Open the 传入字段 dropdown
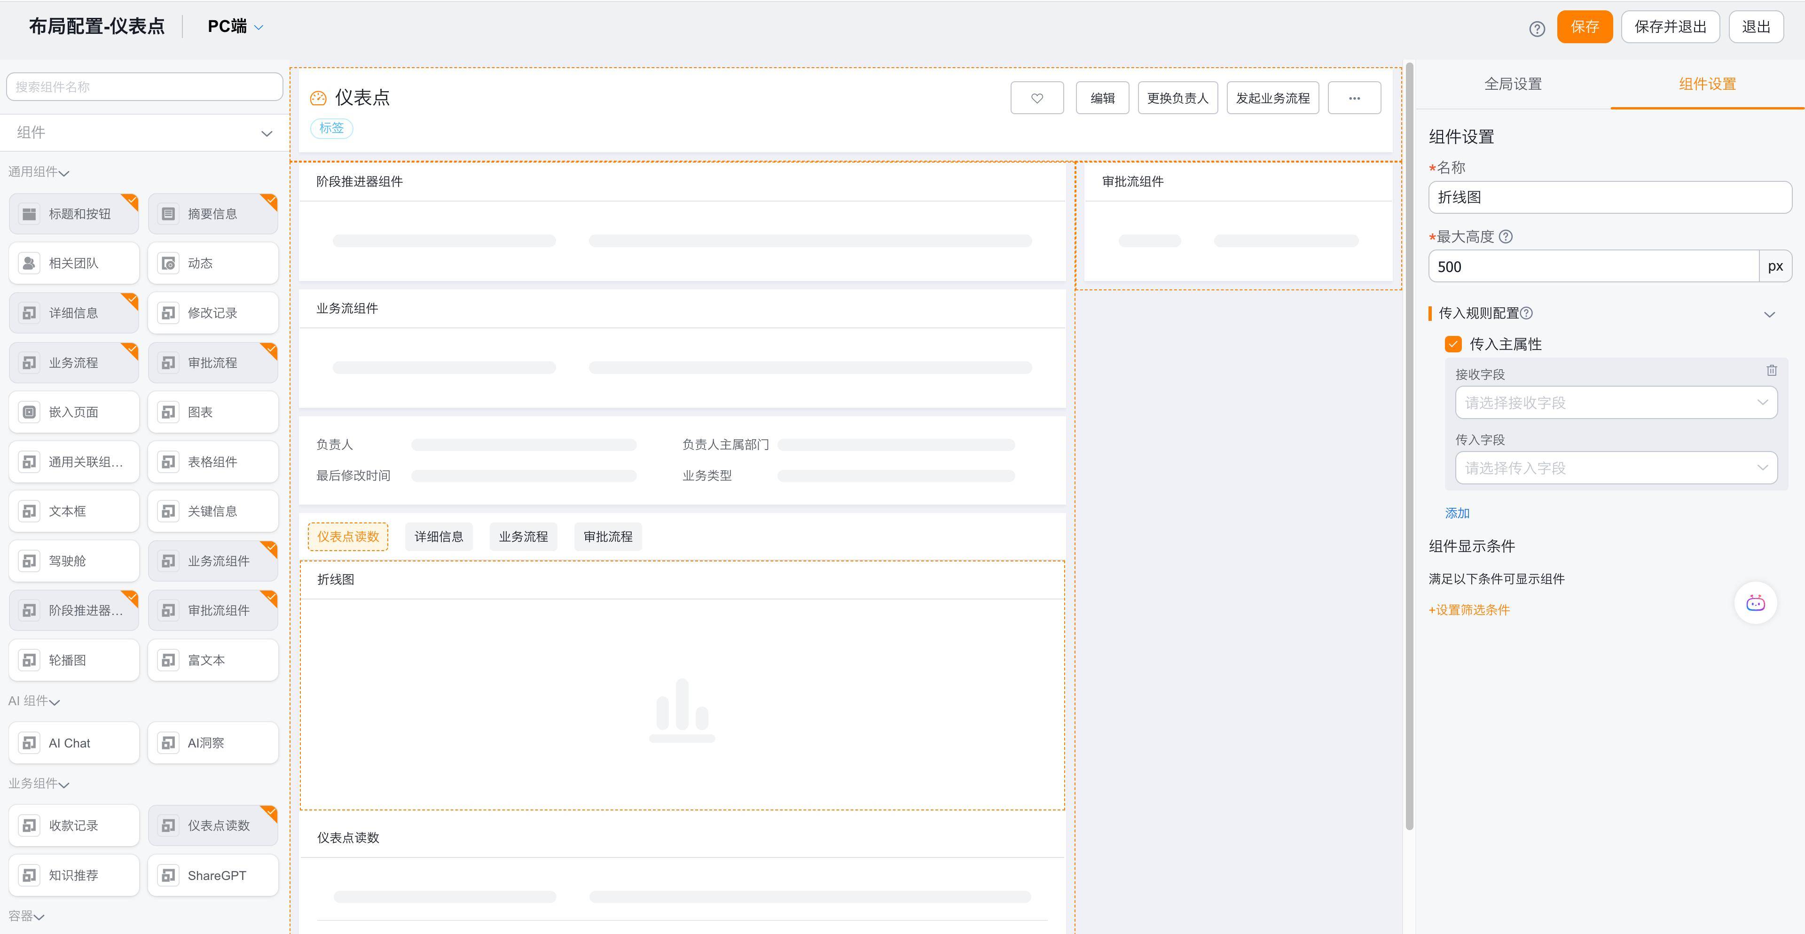This screenshot has width=1805, height=934. (1616, 467)
